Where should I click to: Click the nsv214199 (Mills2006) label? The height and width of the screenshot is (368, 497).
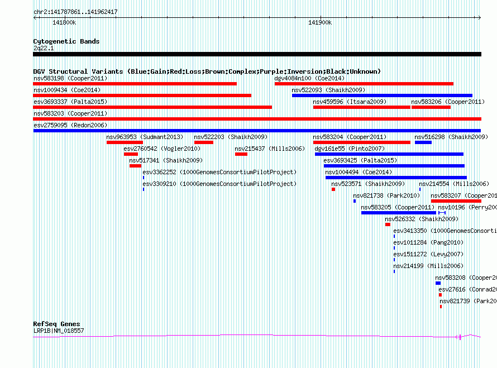[428, 266]
